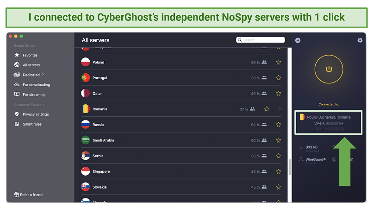Select the Qatar server name
The width and height of the screenshot is (373, 210).
pyautogui.click(x=97, y=94)
